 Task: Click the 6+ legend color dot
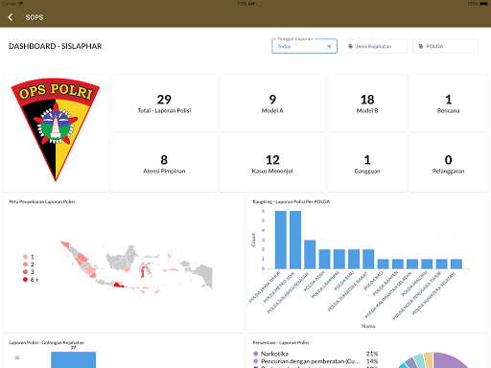25,280
